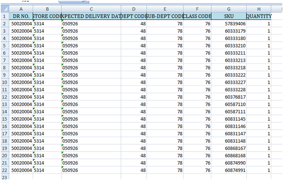Click the quantity cell in row 16
The height and width of the screenshot is (180, 283).
coord(259,126)
